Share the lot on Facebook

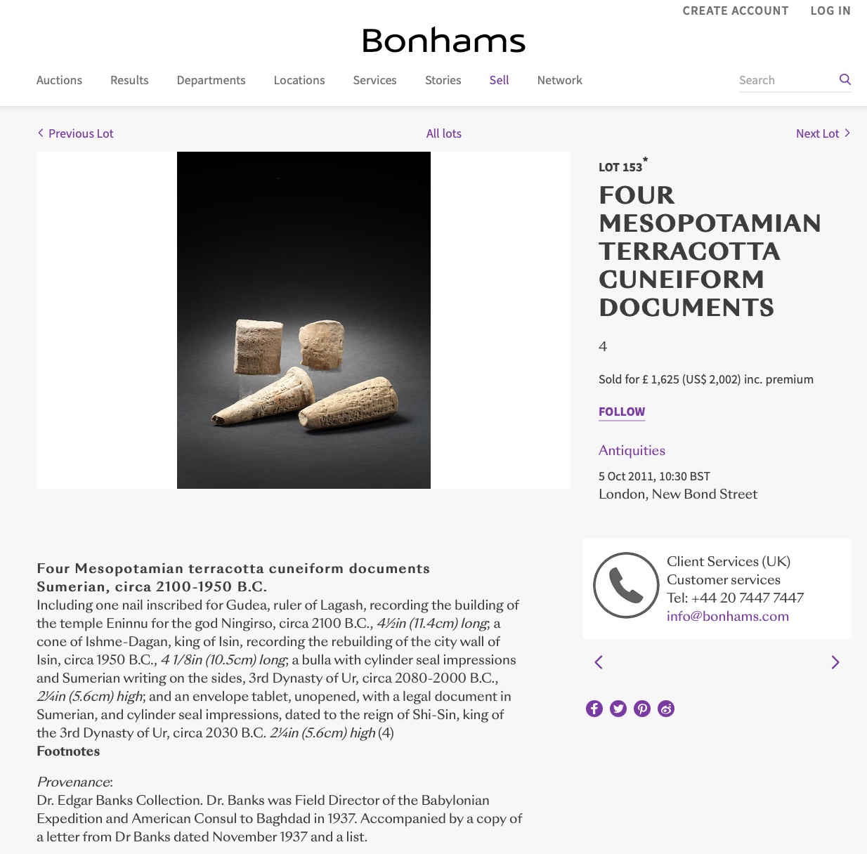[594, 709]
